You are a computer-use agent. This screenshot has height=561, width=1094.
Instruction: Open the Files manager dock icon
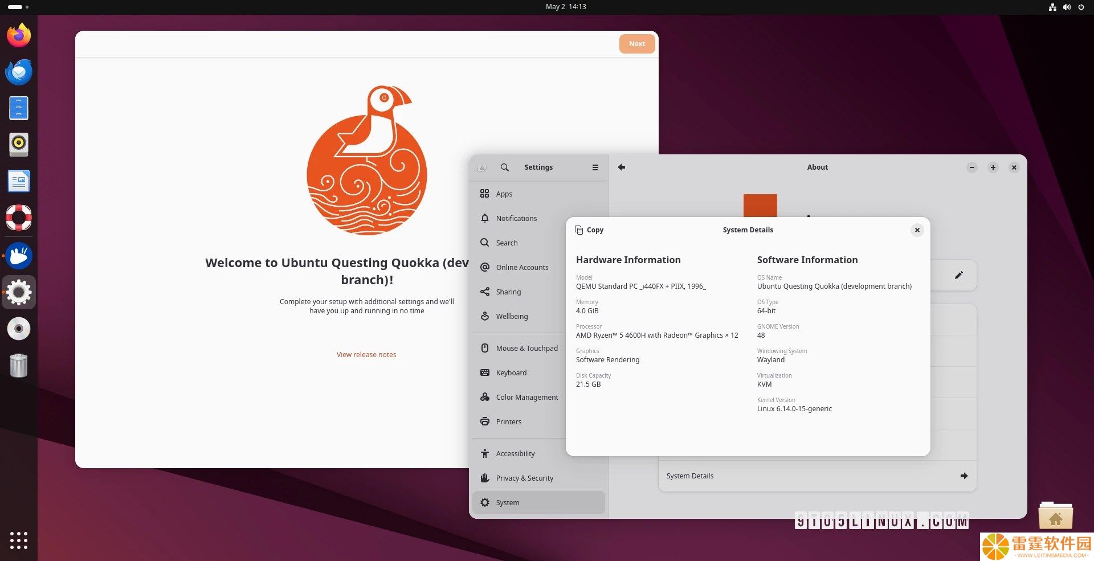(19, 108)
